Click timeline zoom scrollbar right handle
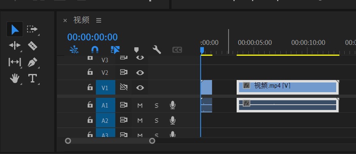The width and height of the screenshot is (356, 154). tap(152, 141)
